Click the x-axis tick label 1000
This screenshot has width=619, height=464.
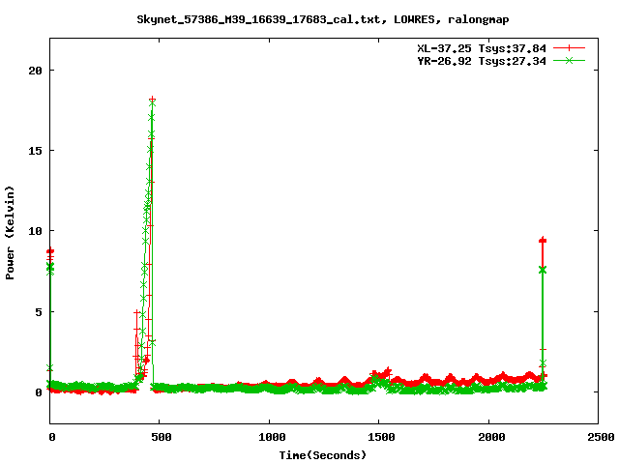(x=272, y=437)
